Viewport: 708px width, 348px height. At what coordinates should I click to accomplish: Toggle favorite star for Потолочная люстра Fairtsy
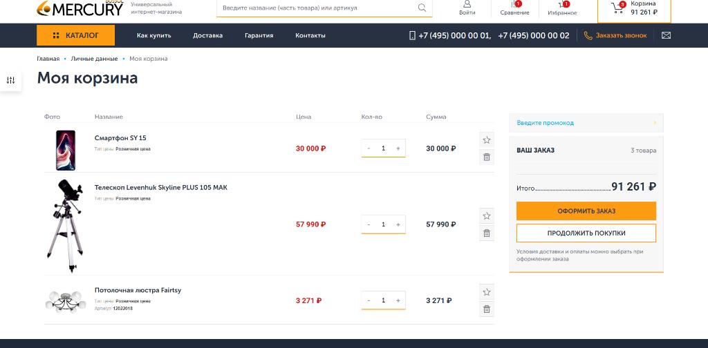point(487,292)
